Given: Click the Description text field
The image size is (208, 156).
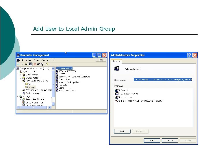Looking at the screenshot, I should coord(163,80).
